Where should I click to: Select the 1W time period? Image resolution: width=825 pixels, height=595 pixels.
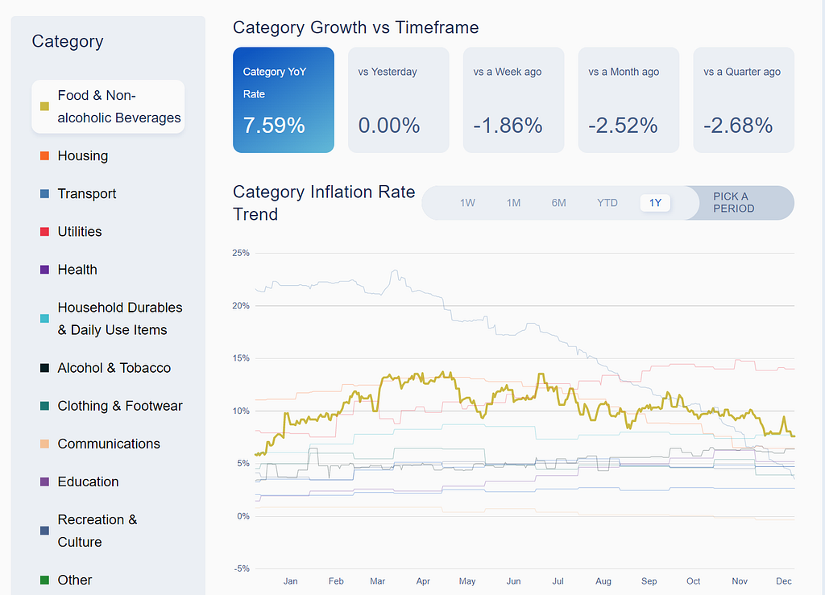click(x=467, y=203)
